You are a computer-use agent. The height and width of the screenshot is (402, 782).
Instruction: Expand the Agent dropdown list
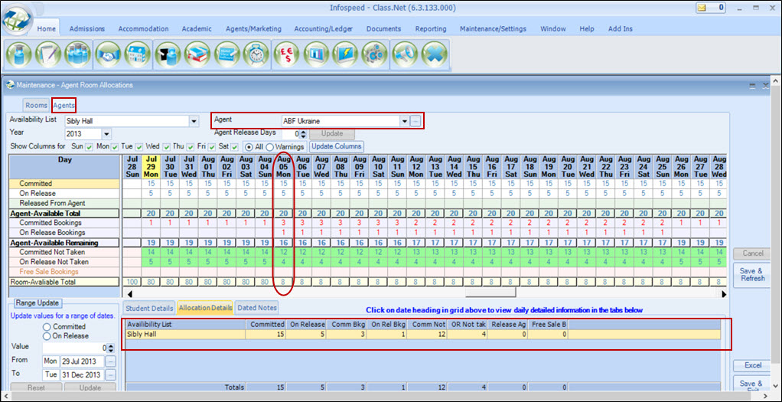coord(404,121)
